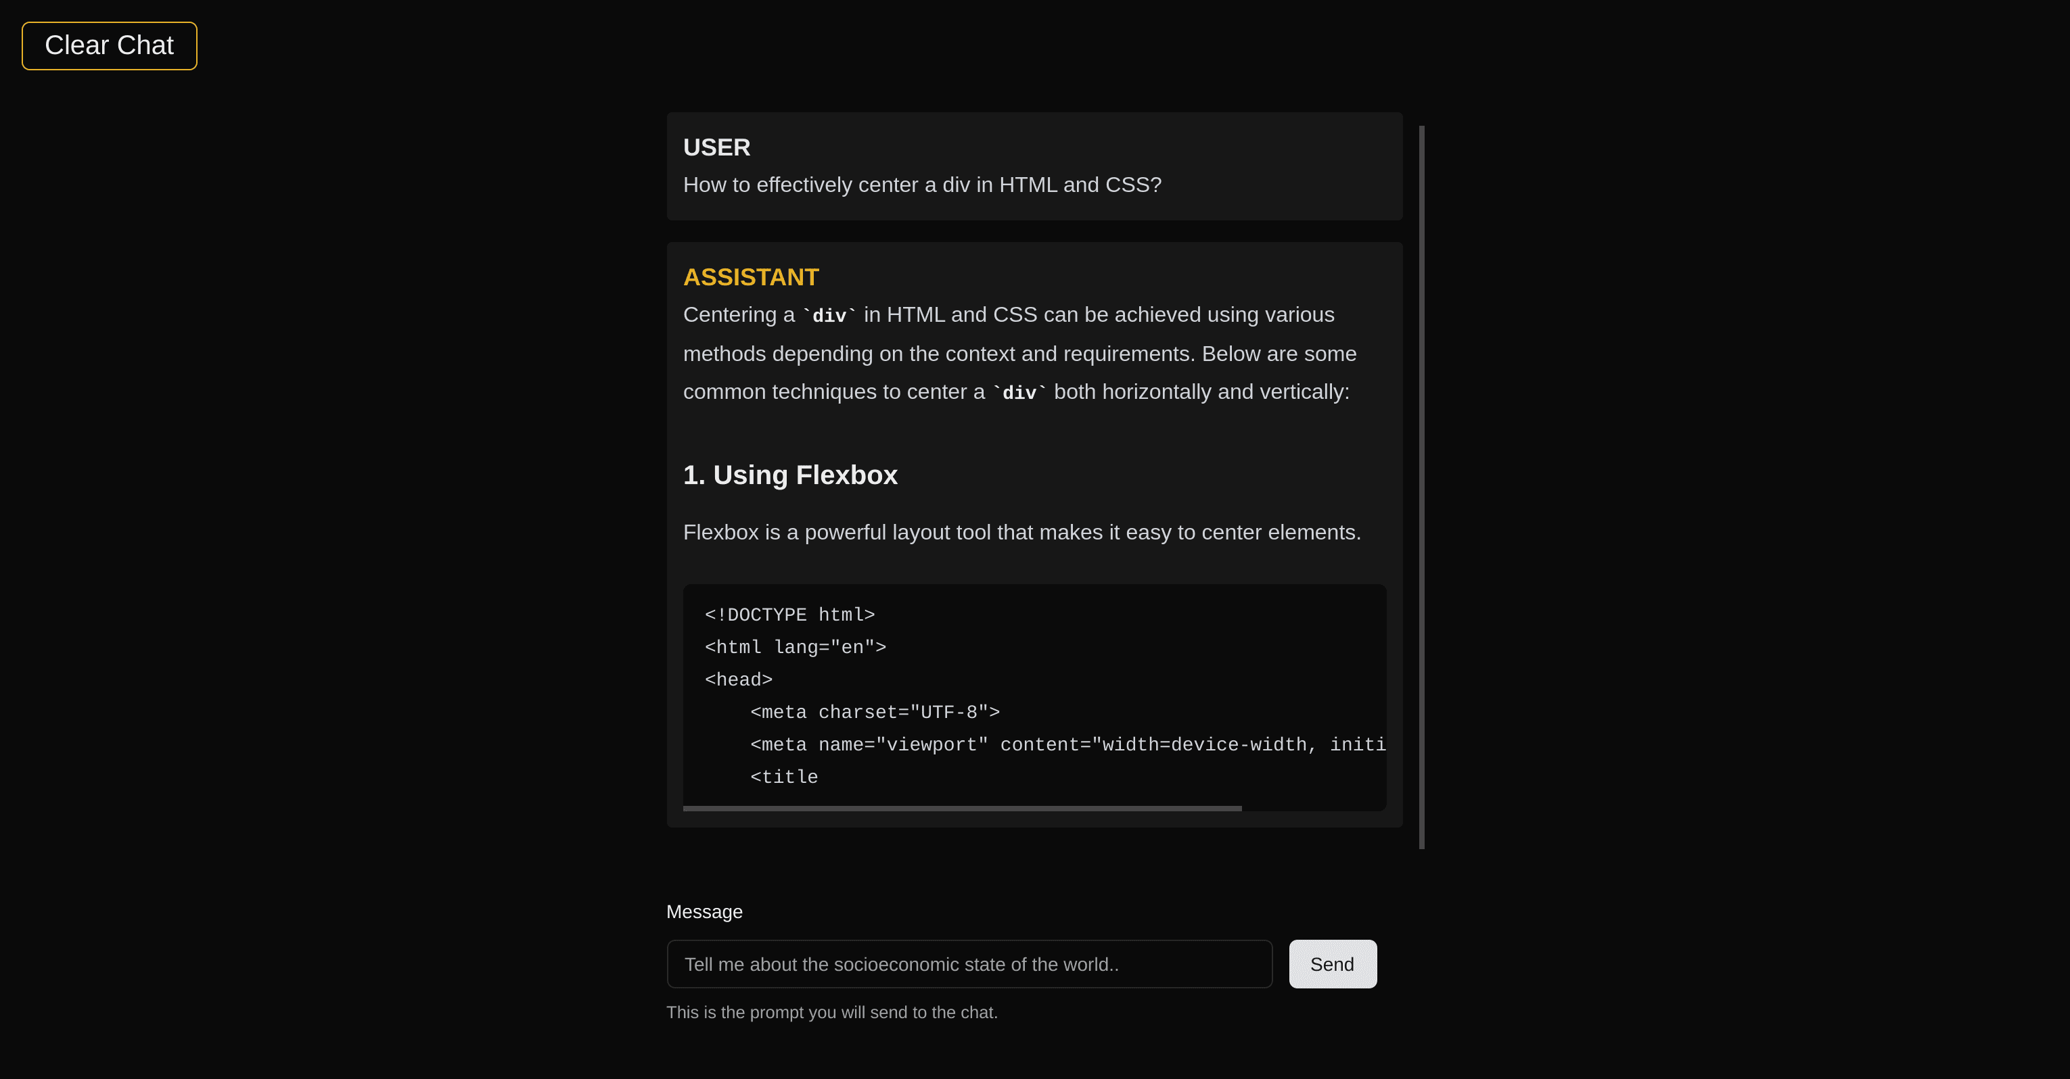Click the meta viewport code line

click(1067, 745)
